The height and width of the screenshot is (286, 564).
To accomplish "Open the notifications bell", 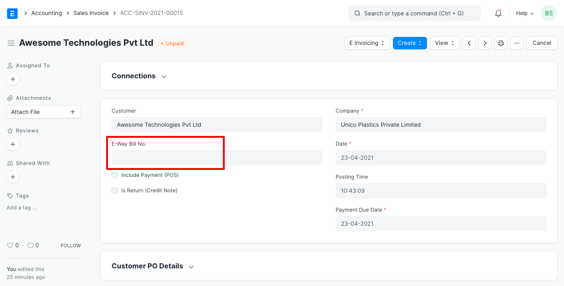I will (498, 13).
